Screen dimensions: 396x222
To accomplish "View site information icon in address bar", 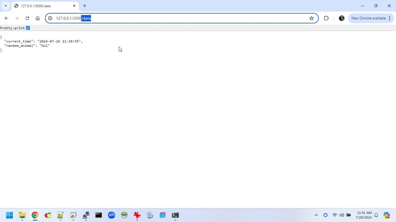I will (x=50, y=18).
